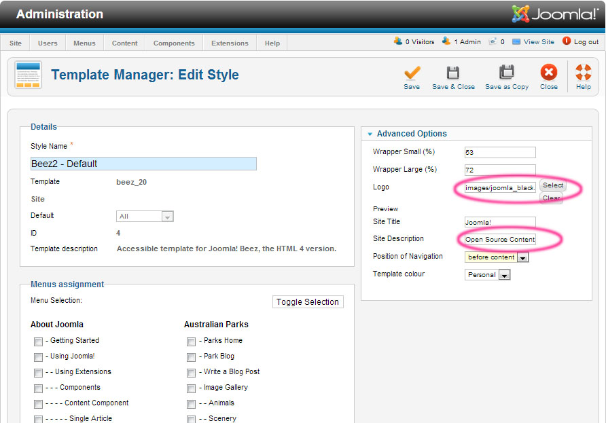Click the Style Name text field

point(143,164)
